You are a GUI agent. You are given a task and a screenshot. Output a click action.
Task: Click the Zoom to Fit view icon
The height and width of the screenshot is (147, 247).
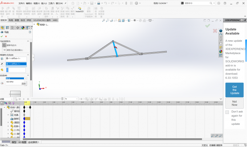[104, 20]
